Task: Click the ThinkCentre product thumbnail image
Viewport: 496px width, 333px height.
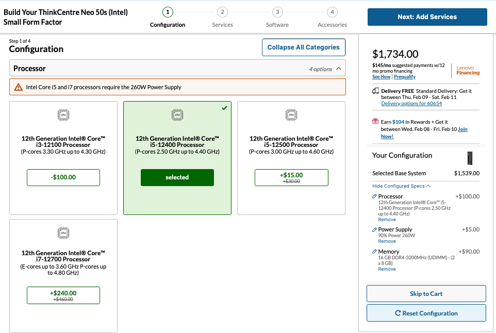Action: (x=469, y=158)
